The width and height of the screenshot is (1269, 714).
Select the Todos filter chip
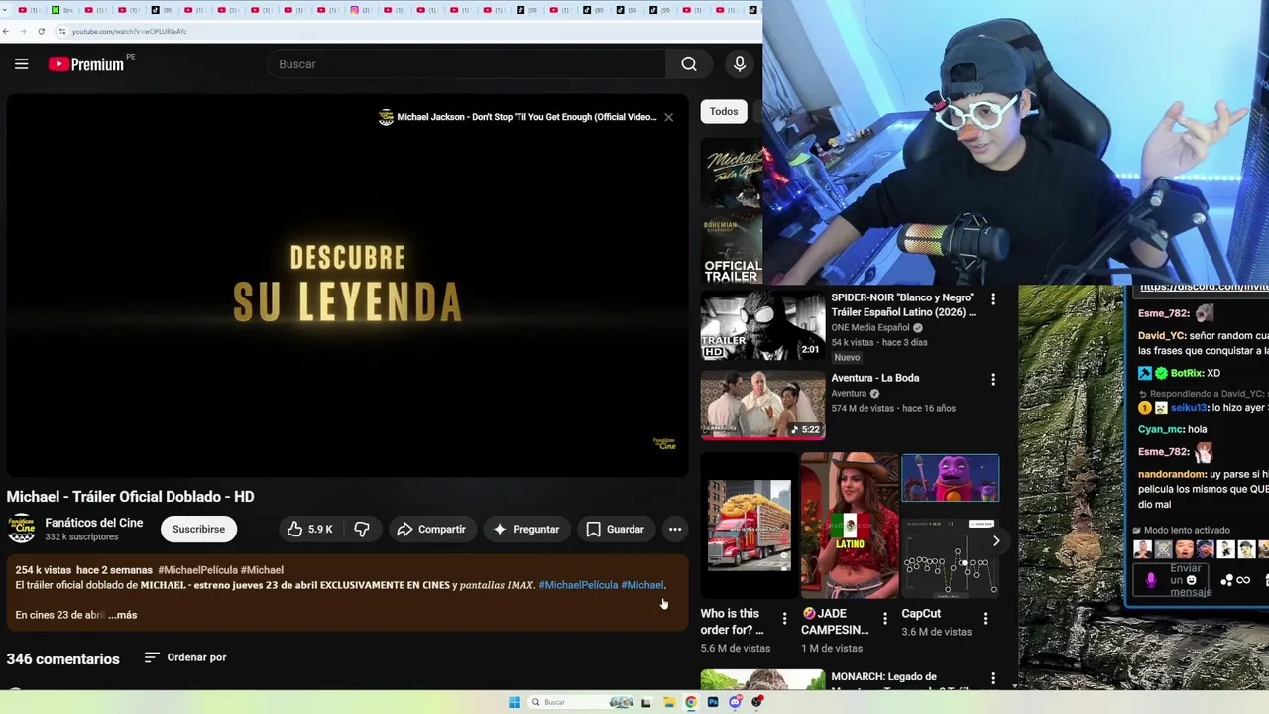pos(724,111)
